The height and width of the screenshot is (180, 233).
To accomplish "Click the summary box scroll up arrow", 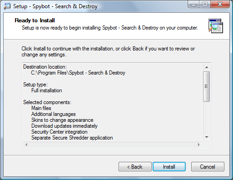I will pyautogui.click(x=207, y=67).
